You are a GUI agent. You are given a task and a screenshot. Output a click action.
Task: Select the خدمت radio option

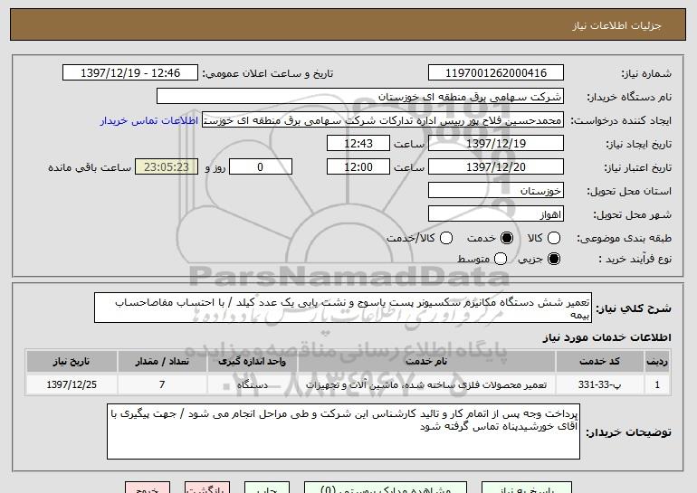tap(506, 238)
